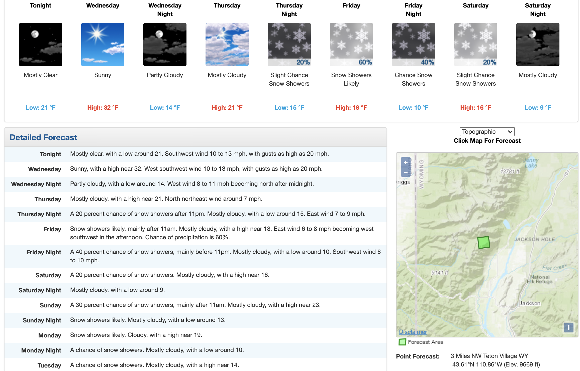Screen dimensions: 580x371
Task: Click the Wednesday Night partly cloudy icon
Action: (165, 45)
